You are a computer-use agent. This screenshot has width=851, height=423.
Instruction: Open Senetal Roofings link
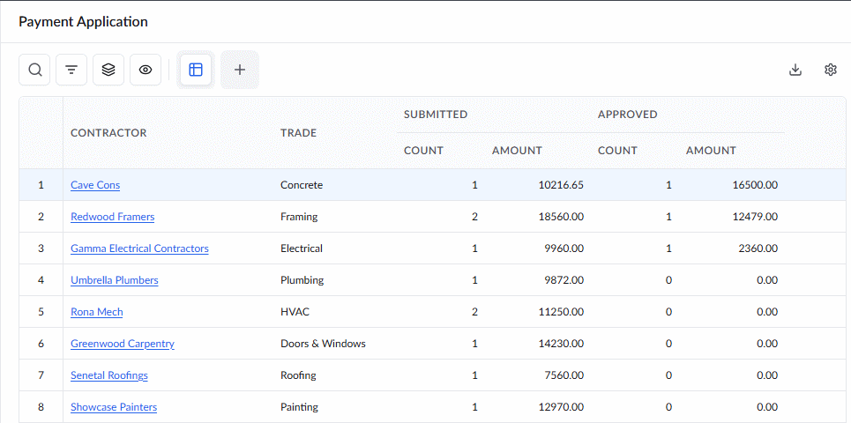click(x=109, y=375)
